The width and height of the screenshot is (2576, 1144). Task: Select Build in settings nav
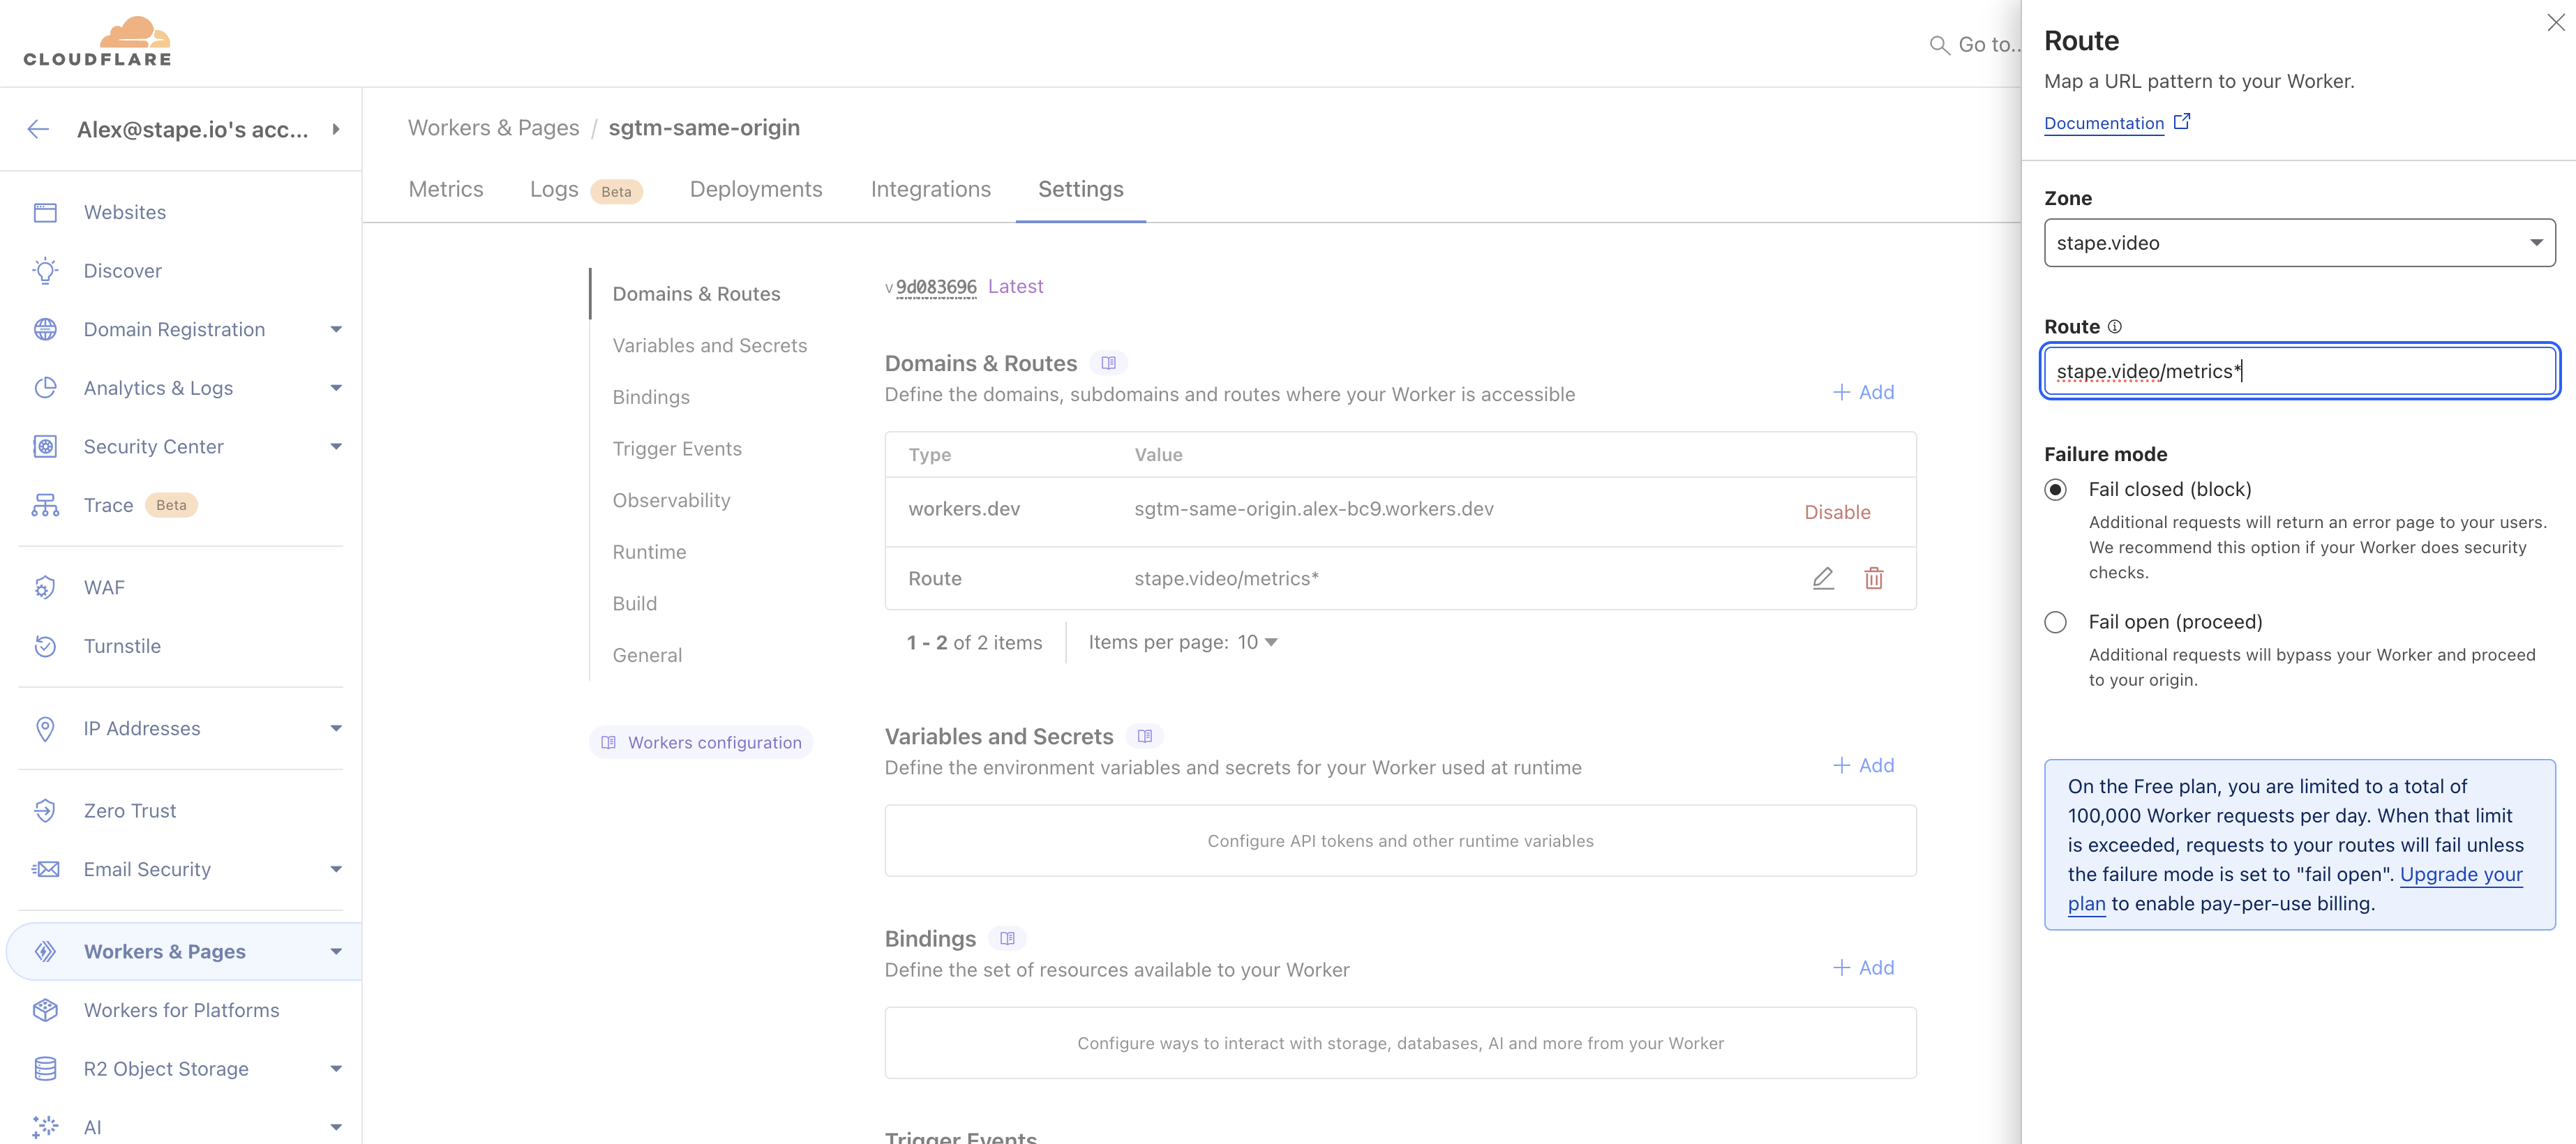pyautogui.click(x=635, y=604)
